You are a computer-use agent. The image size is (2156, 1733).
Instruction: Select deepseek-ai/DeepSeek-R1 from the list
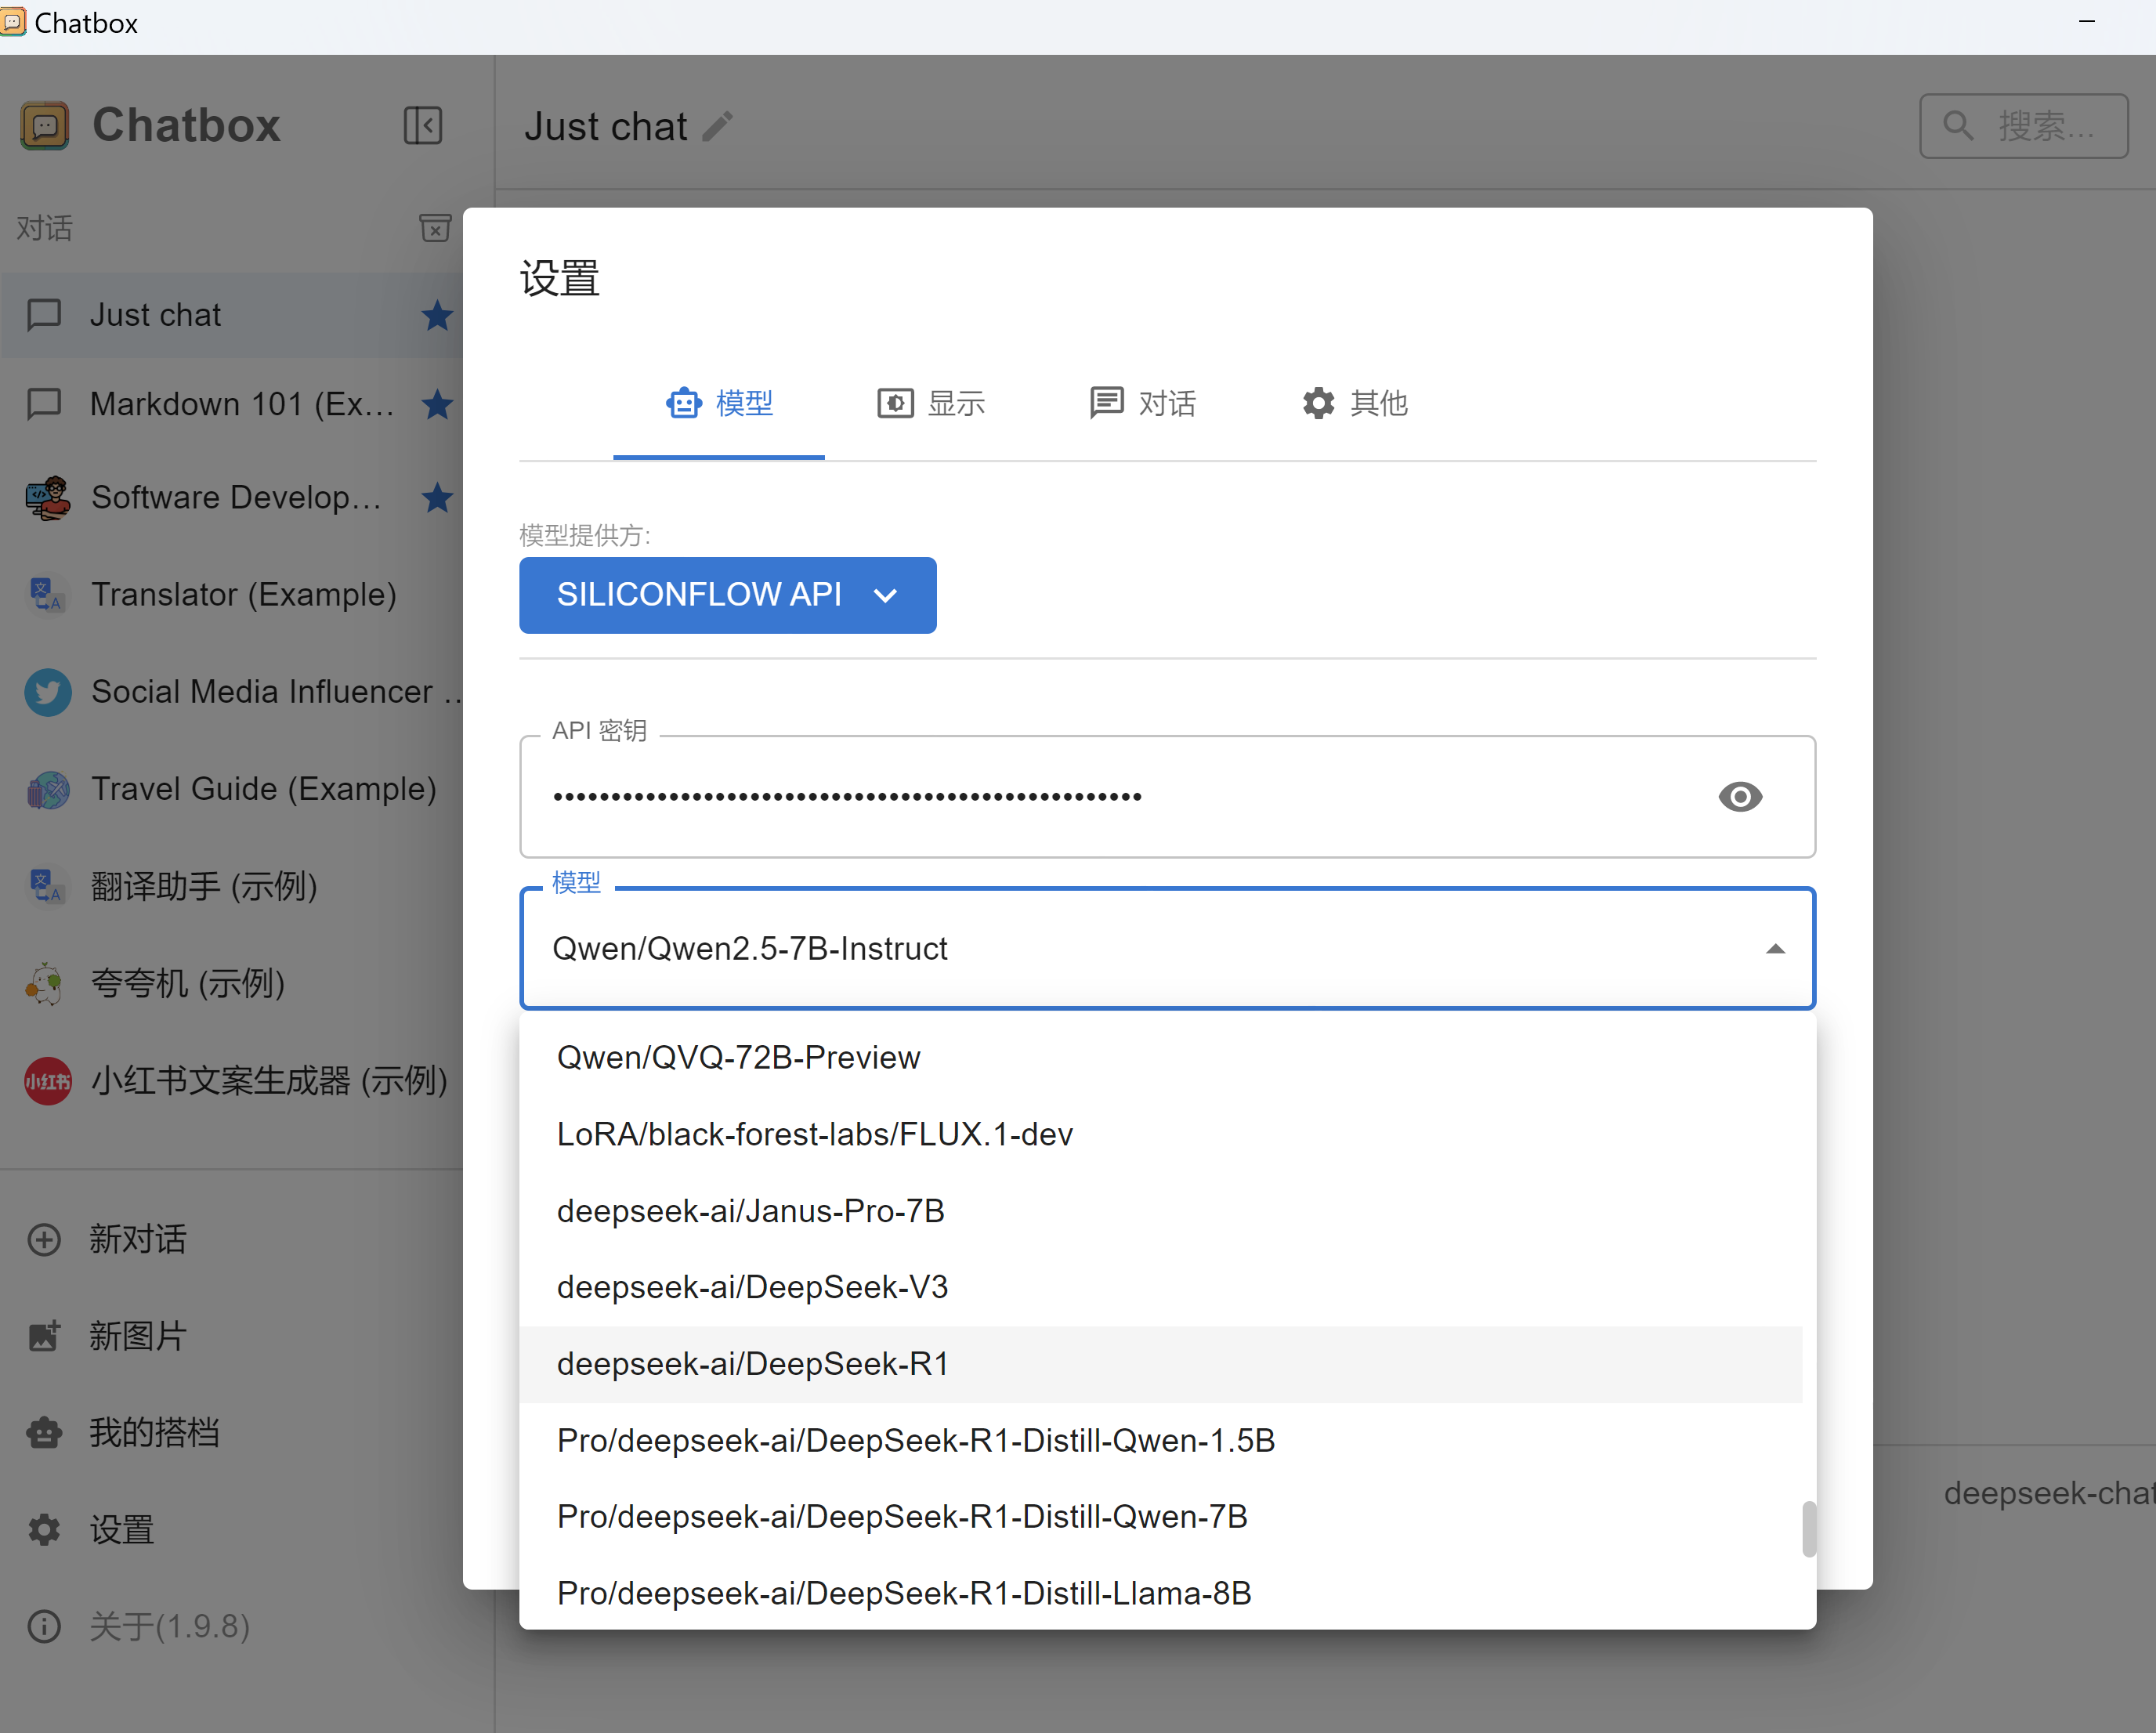click(752, 1364)
